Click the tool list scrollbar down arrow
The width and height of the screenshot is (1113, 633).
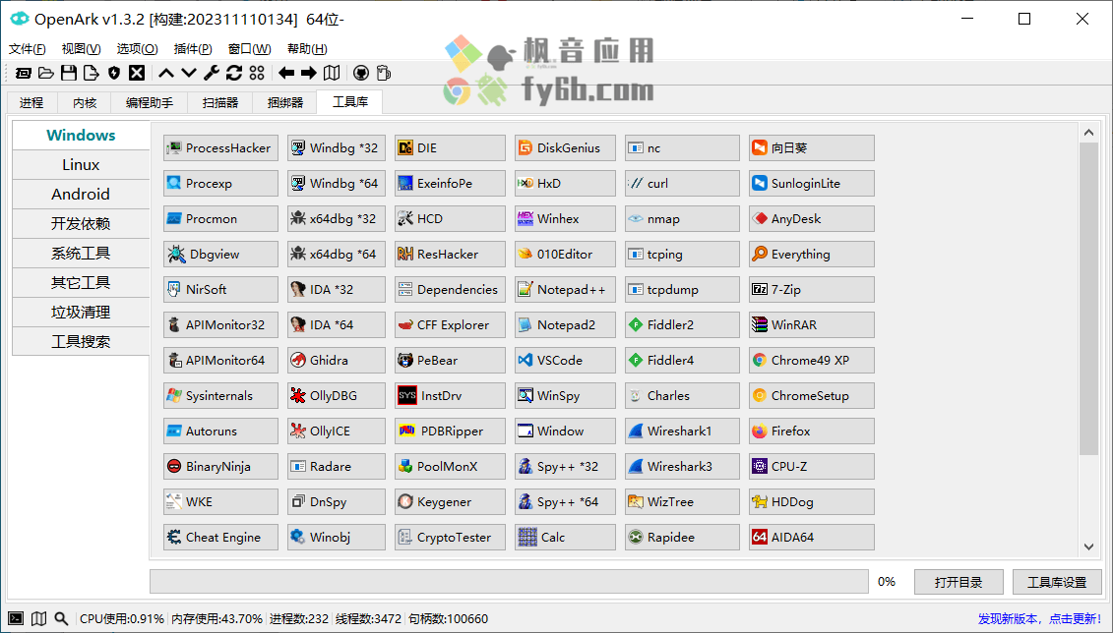[x=1088, y=547]
